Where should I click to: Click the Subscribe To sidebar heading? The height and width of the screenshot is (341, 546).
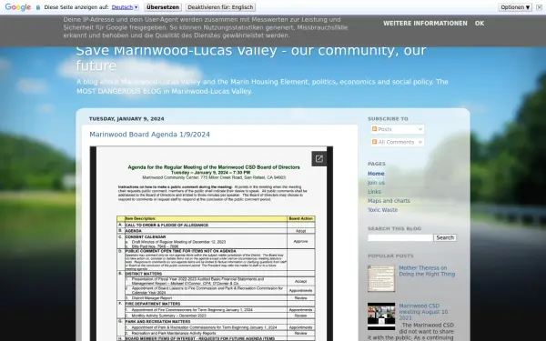click(388, 119)
